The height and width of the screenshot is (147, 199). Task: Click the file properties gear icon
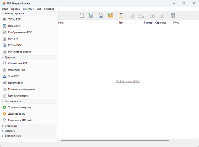coord(141,15)
